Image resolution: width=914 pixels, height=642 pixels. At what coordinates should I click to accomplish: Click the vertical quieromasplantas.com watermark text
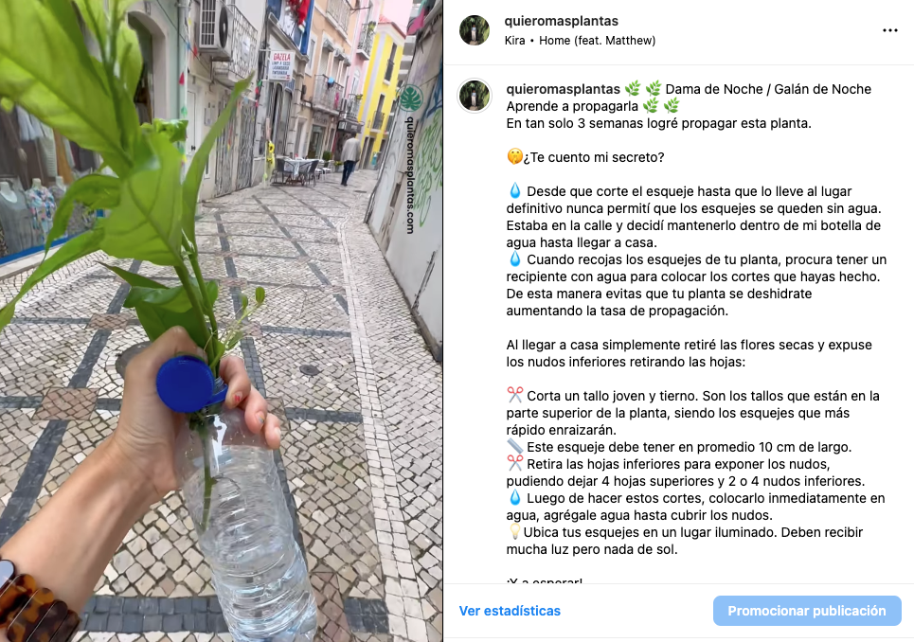[410, 174]
